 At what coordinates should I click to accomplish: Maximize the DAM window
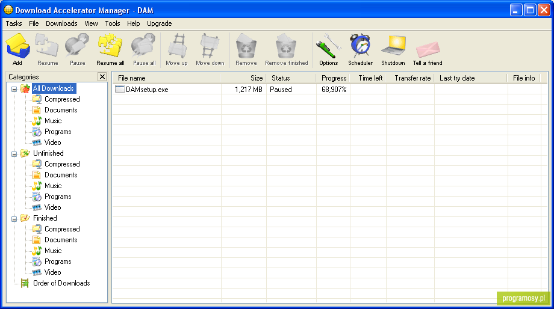(530, 10)
